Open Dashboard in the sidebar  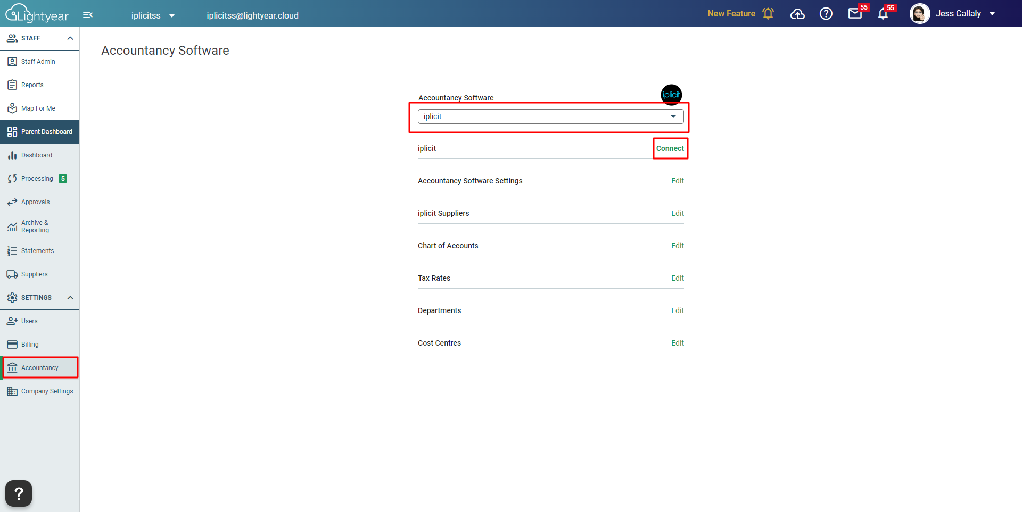pos(40,155)
